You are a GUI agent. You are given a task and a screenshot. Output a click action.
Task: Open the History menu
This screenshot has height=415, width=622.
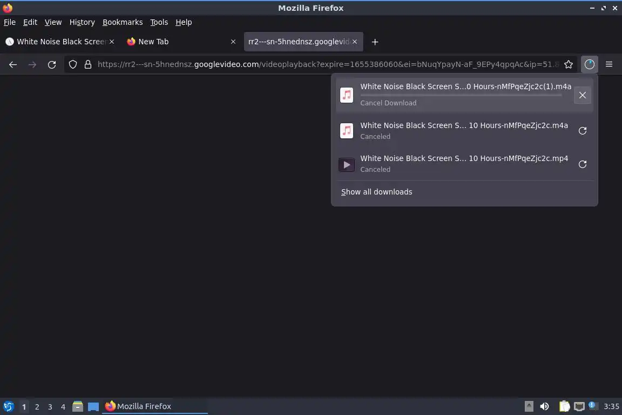pyautogui.click(x=82, y=22)
